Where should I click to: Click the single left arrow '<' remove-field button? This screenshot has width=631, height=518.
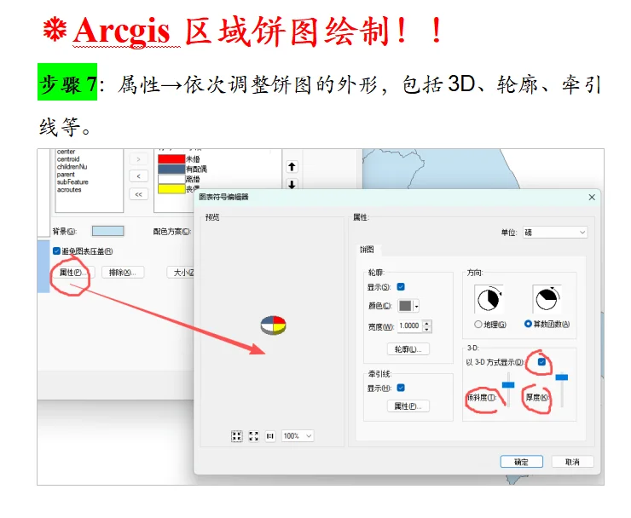pyautogui.click(x=138, y=176)
